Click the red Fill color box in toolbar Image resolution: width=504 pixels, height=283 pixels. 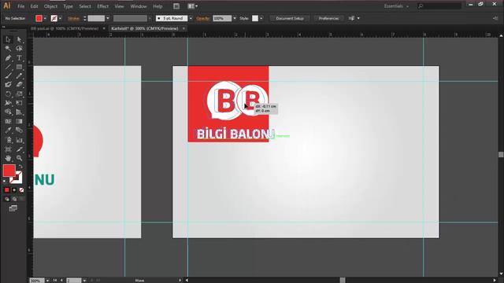click(9, 171)
